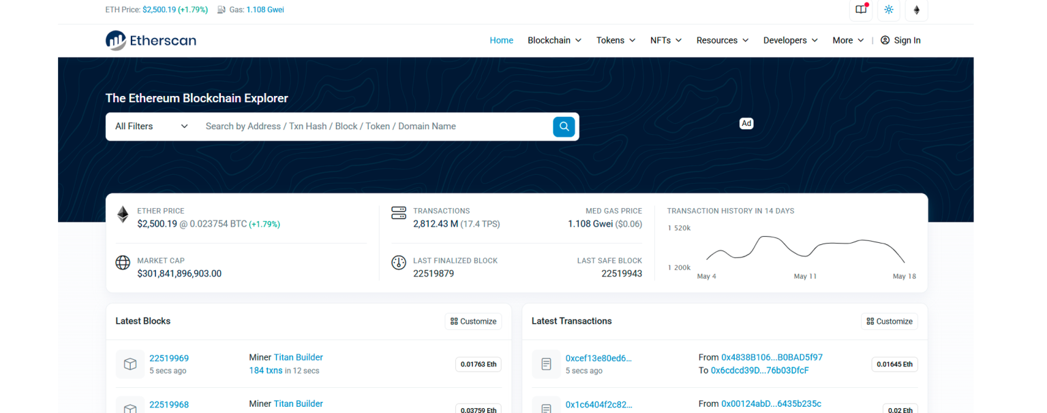The image size is (1047, 413).
Task: Open transaction 0xcef13e80ed6...
Action: [598, 358]
